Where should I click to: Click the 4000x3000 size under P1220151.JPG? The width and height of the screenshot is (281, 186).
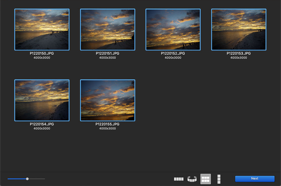(107, 58)
